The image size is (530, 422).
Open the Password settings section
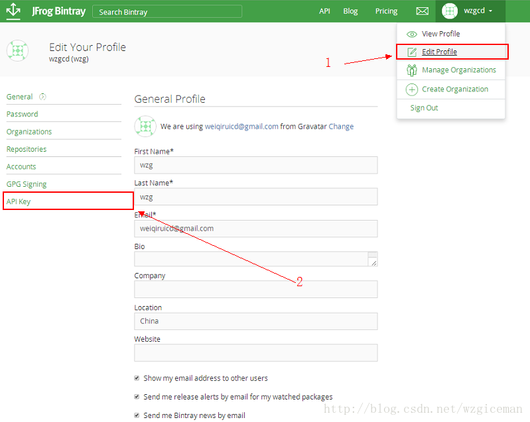pyautogui.click(x=23, y=114)
